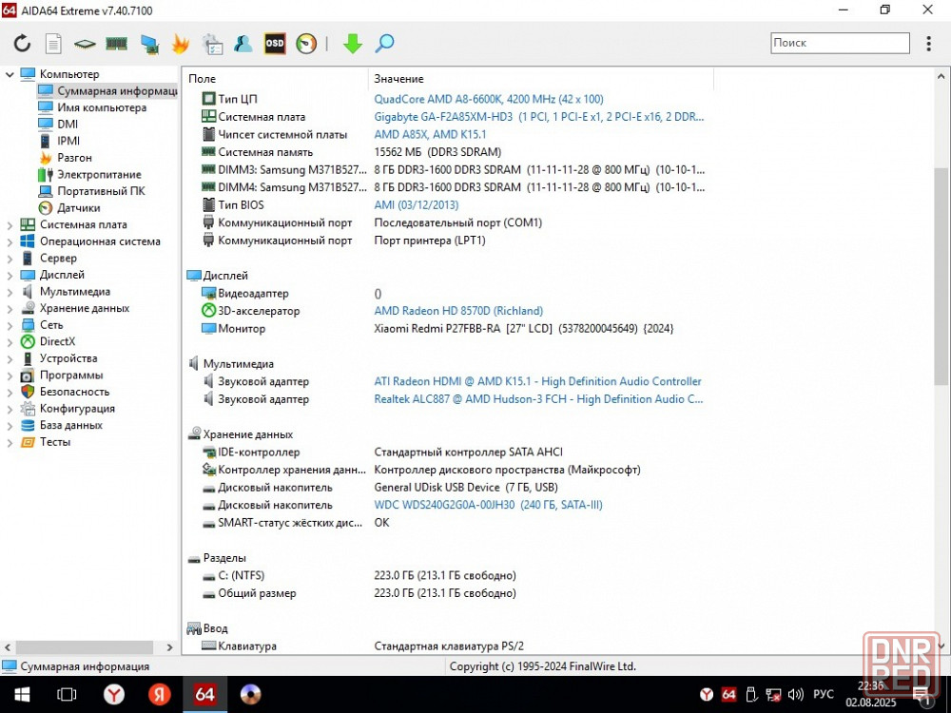
Task: Click the AIDA64 taskbar button
Action: pos(205,694)
